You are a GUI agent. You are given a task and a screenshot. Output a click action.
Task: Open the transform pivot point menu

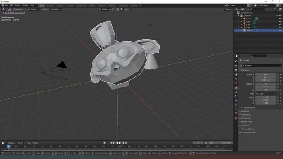pos(113,9)
